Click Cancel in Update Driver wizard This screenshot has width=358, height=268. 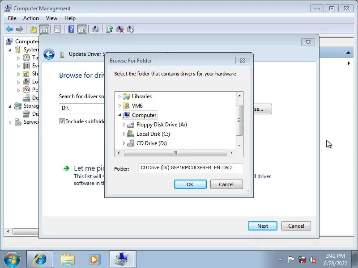click(x=296, y=226)
